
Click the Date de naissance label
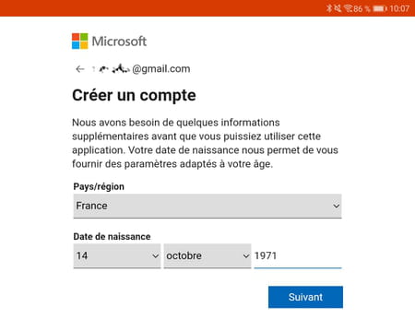(x=112, y=237)
